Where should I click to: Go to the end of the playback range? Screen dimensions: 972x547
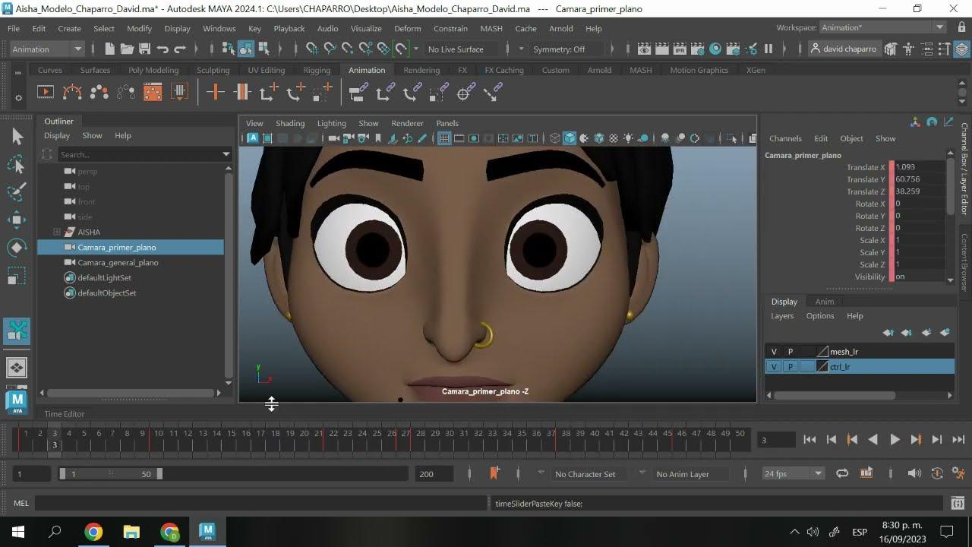click(958, 439)
